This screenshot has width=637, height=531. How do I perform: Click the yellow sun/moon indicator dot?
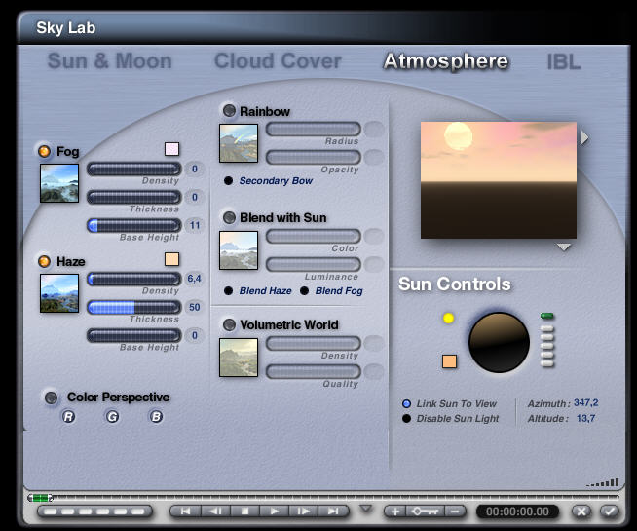point(448,318)
